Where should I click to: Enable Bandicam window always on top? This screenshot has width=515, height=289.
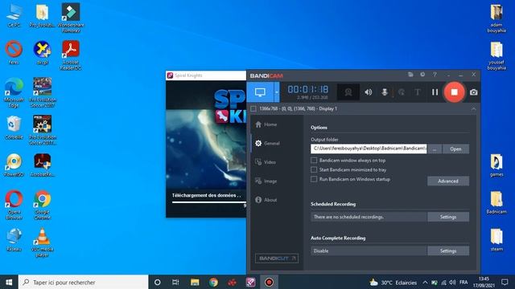[314, 161]
